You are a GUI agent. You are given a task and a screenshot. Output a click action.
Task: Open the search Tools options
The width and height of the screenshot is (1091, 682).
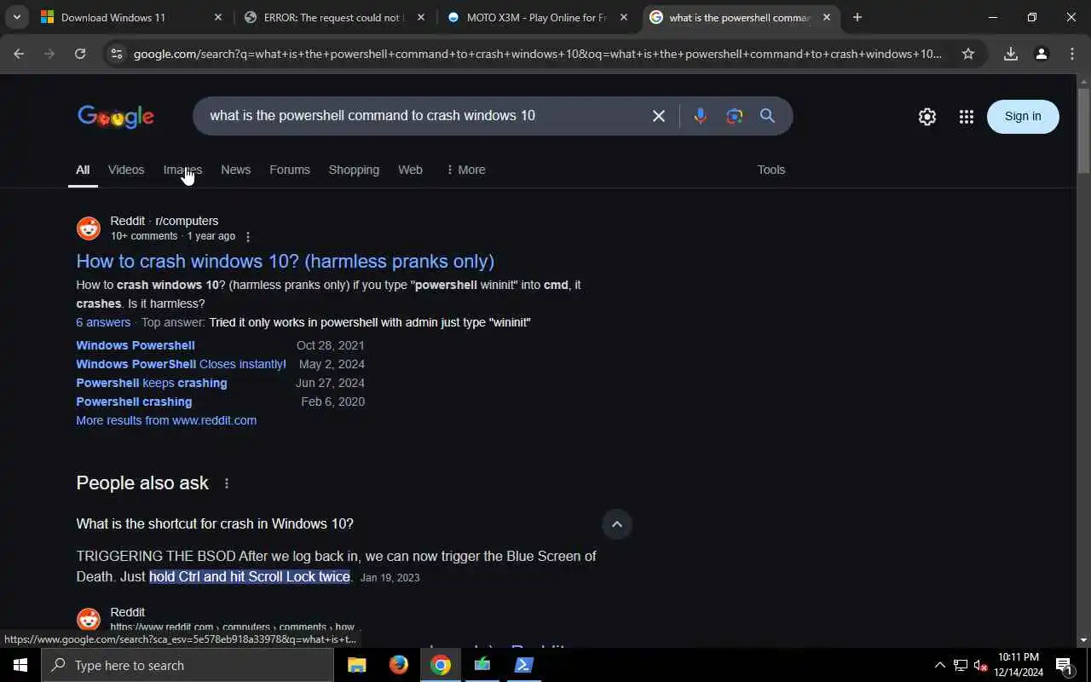tap(771, 170)
